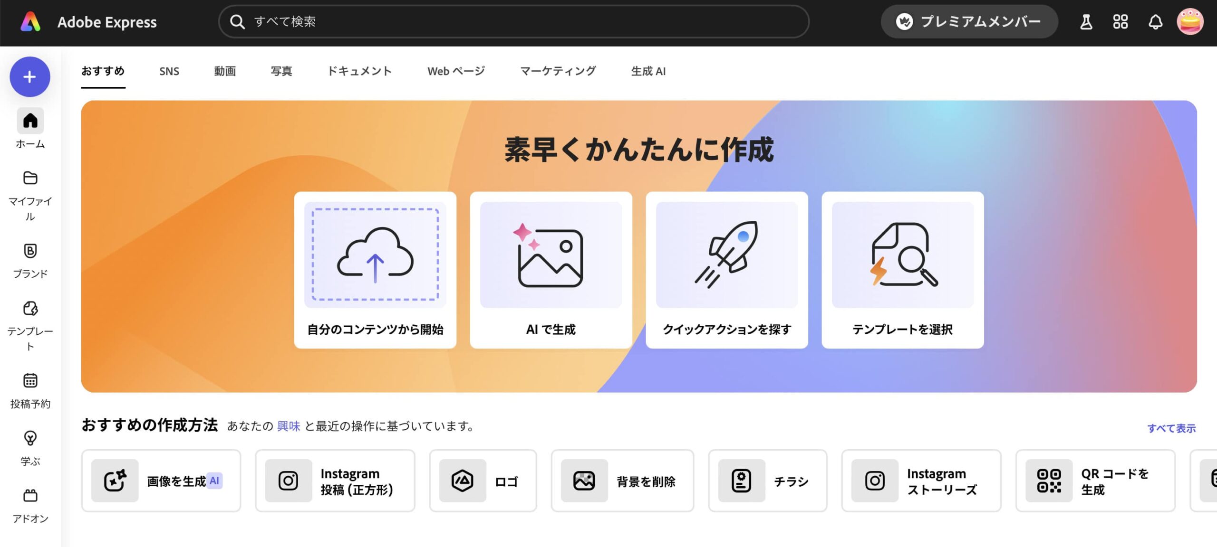Click the Instagram 投稿 (正方形) icon
The height and width of the screenshot is (547, 1217).
(x=289, y=481)
